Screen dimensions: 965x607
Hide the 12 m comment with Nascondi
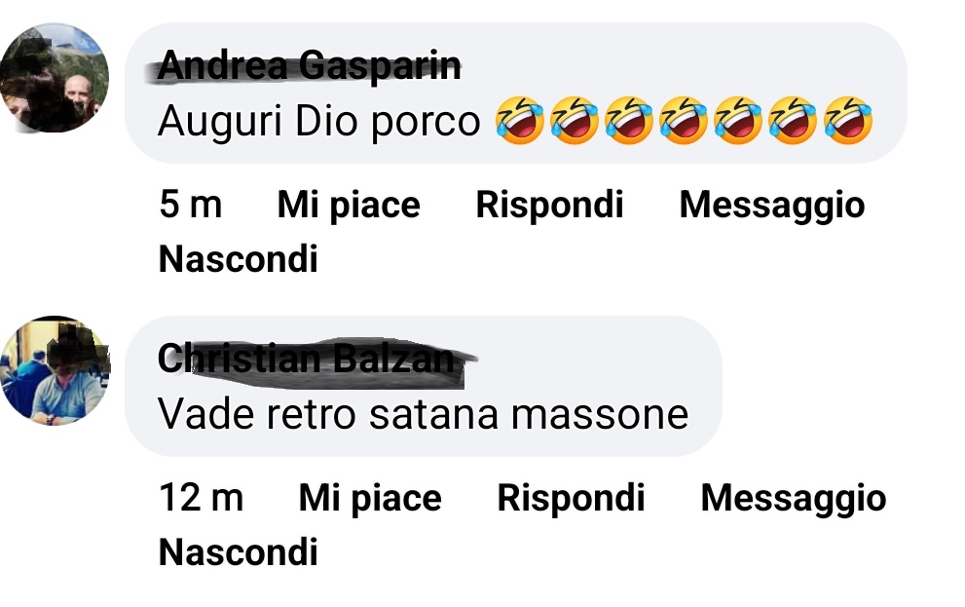239,552
